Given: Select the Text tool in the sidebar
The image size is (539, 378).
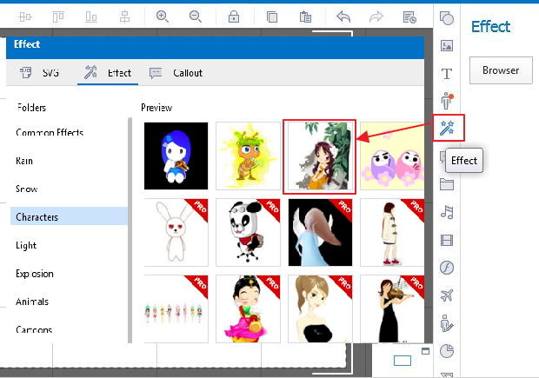Looking at the screenshot, I should coord(447,73).
